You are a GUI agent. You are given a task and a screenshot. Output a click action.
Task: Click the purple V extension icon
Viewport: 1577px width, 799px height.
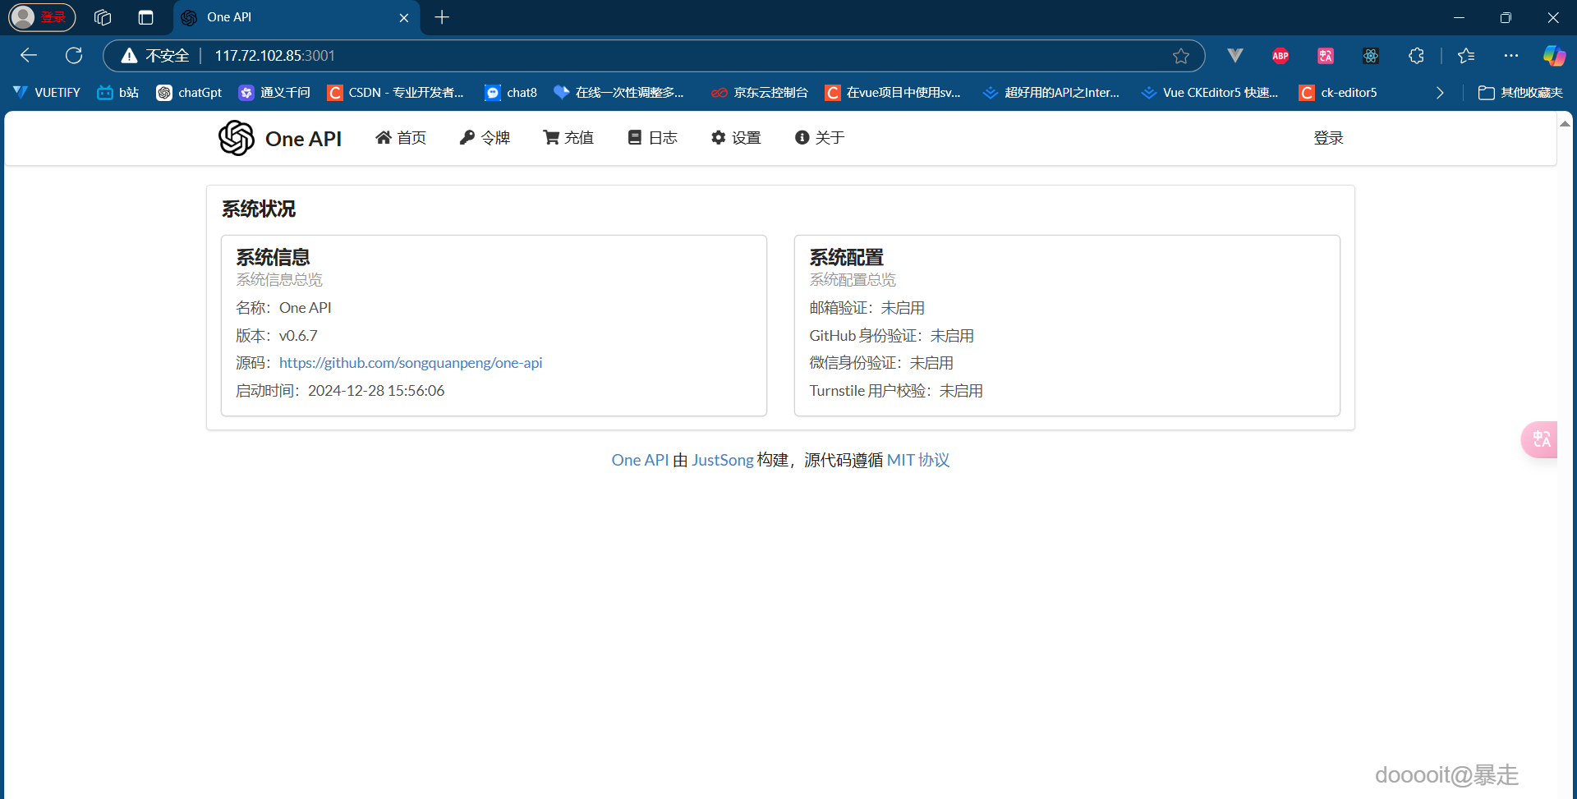(1235, 55)
